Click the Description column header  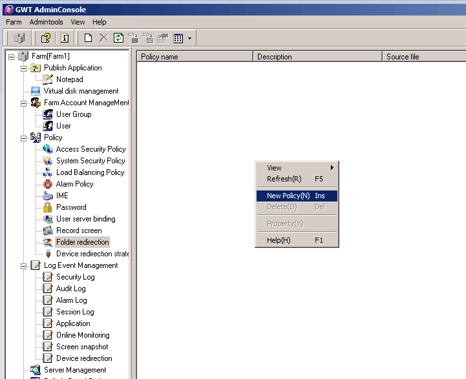click(x=317, y=57)
